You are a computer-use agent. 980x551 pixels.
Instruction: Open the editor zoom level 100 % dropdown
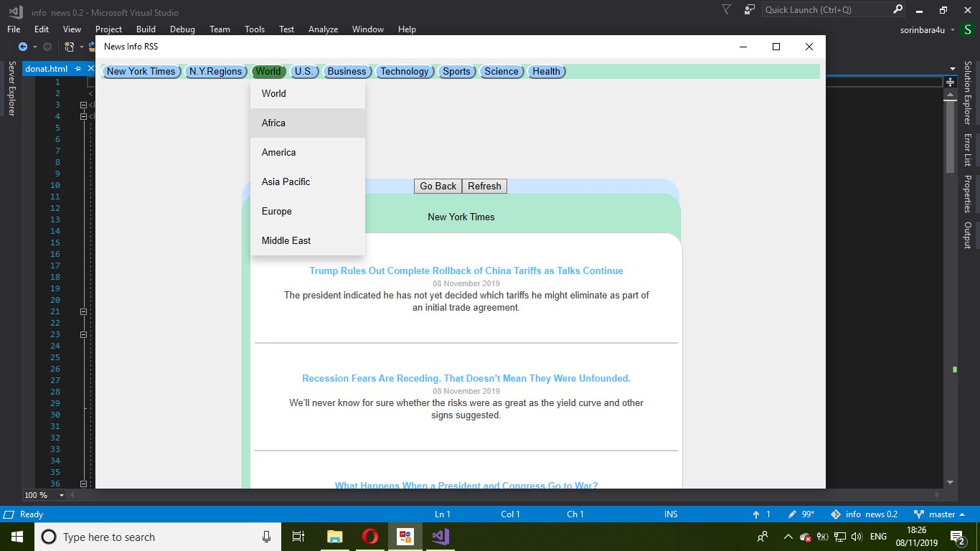coord(44,495)
